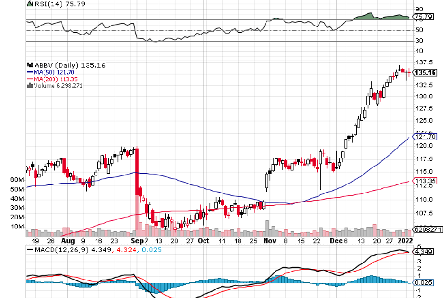Click the 4.349 MACD value tag

[x=423, y=252]
